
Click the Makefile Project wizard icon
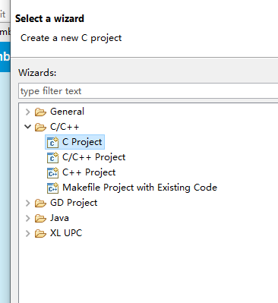pyautogui.click(x=52, y=188)
